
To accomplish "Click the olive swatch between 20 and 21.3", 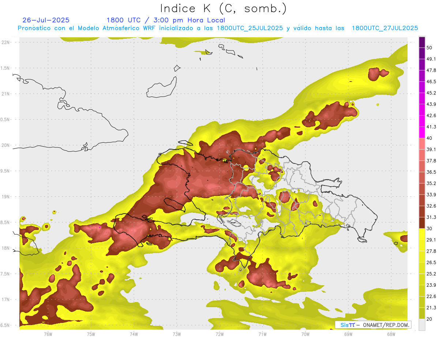I will [x=422, y=313].
